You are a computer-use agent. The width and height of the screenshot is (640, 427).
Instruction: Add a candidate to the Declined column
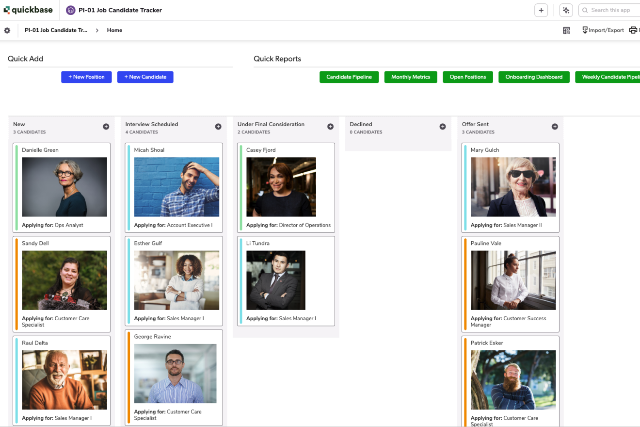443,127
